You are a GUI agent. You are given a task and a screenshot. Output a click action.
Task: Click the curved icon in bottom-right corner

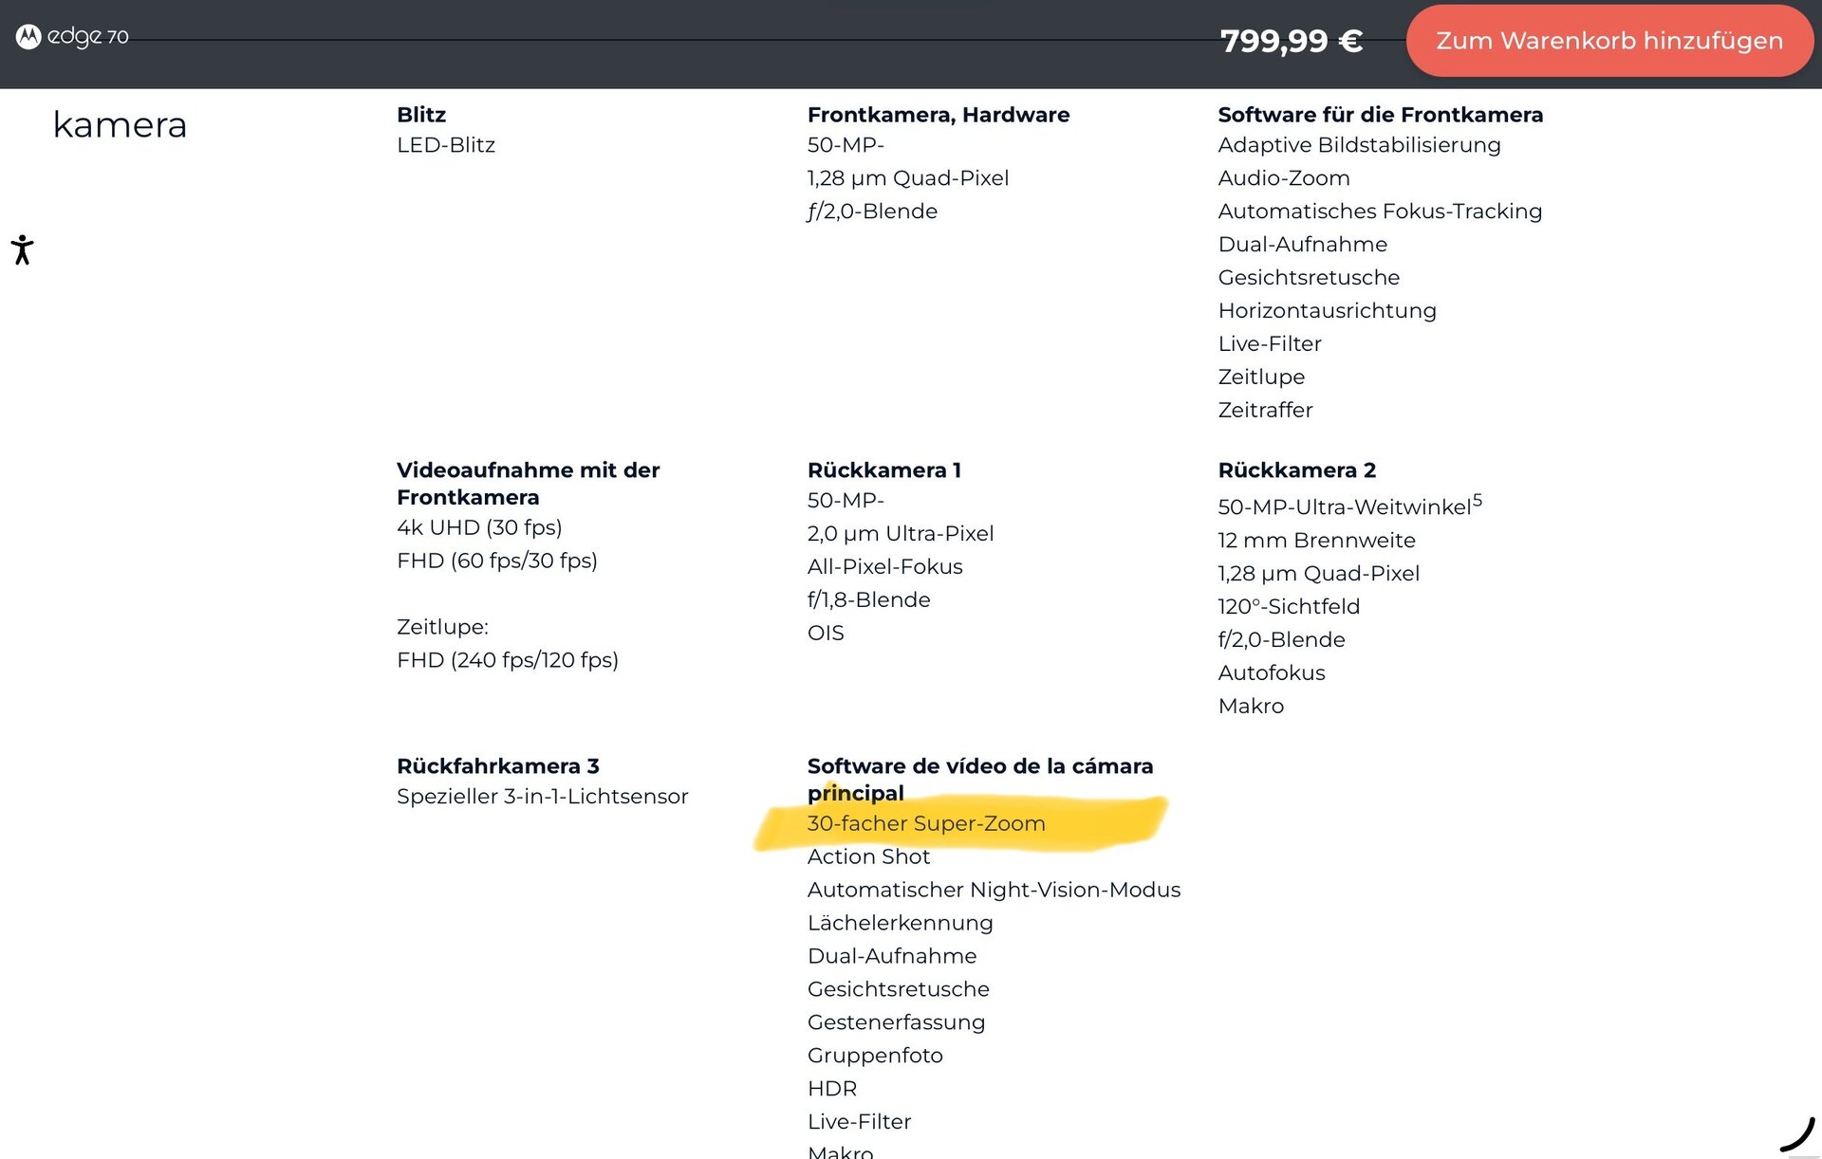click(1796, 1134)
